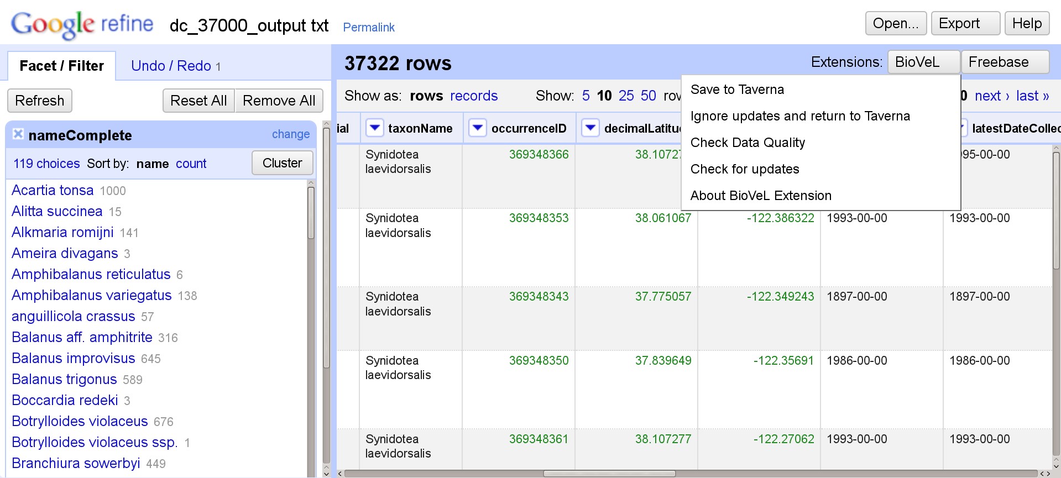Click the Cluster button in nameComplete facet

(283, 163)
